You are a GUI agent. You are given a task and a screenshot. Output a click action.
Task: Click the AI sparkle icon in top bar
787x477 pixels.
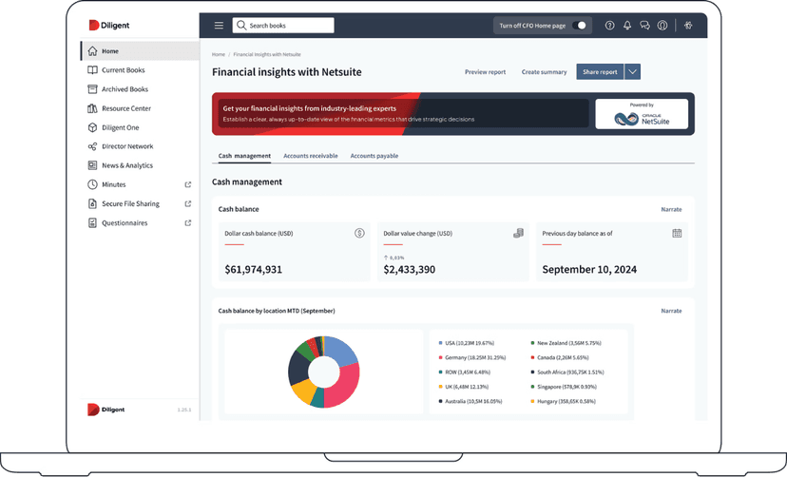tap(688, 25)
